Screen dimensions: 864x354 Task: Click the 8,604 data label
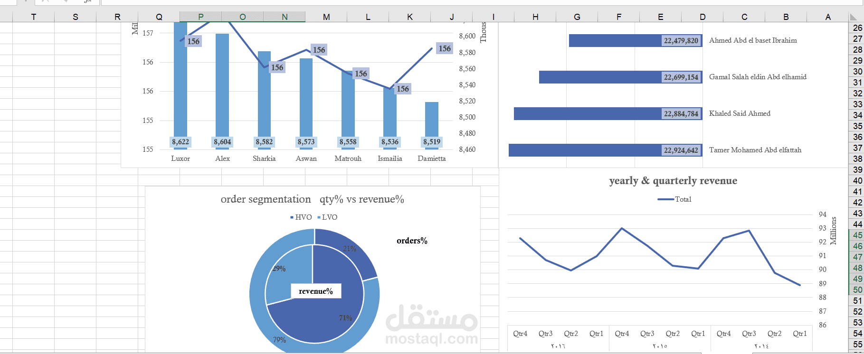[x=222, y=142]
